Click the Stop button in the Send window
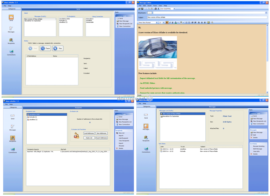The image size is (270, 196). (x=58, y=48)
